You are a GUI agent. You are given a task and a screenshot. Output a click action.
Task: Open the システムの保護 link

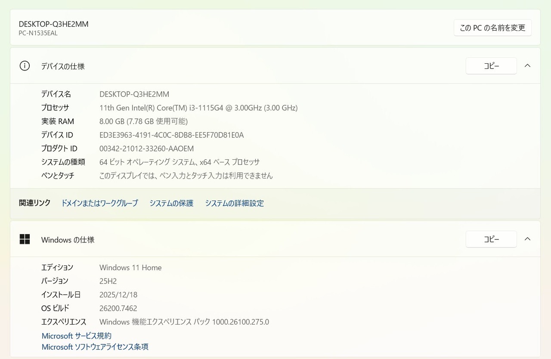click(x=171, y=203)
